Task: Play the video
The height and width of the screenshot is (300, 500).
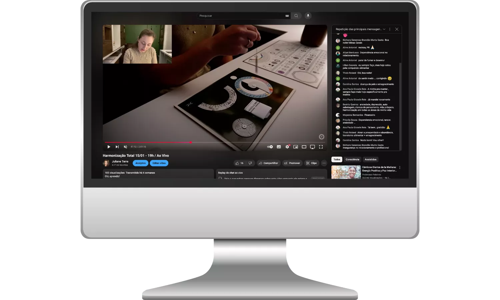Action: tap(109, 147)
